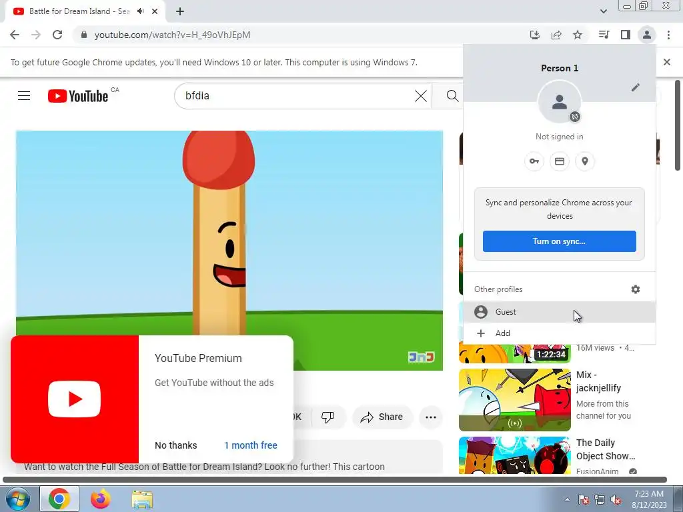Open YouTube hamburger guide menu
The width and height of the screenshot is (683, 512).
click(x=24, y=96)
